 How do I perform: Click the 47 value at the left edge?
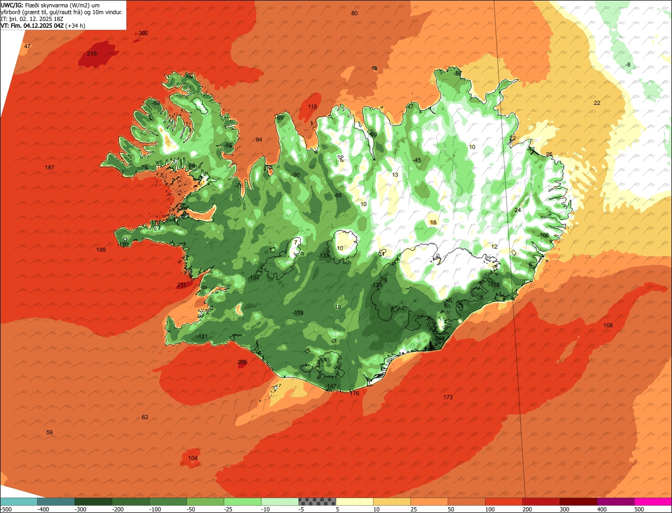[x=27, y=46]
